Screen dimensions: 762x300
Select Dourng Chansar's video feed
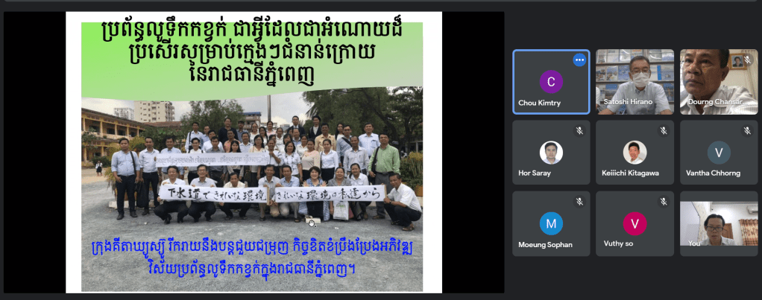tap(719, 82)
